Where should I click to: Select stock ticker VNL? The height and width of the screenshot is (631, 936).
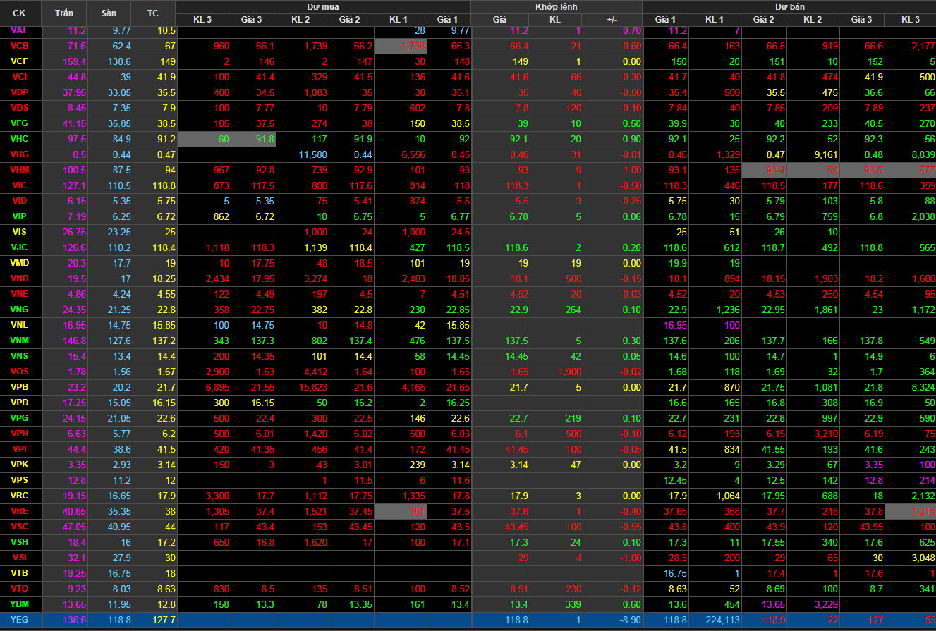(x=20, y=325)
